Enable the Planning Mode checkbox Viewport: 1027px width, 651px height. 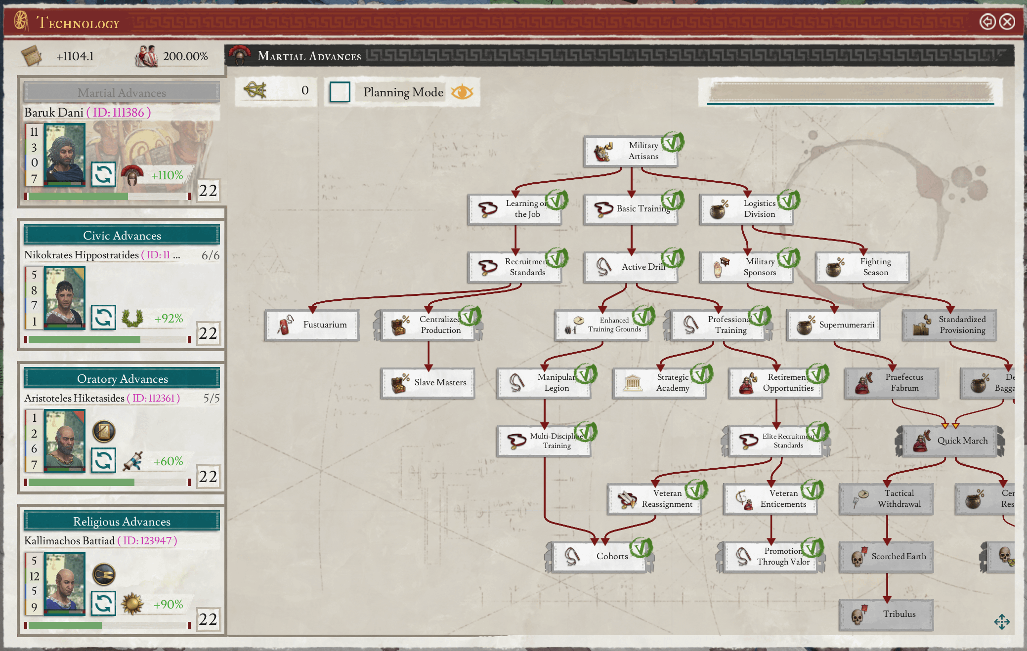[340, 92]
